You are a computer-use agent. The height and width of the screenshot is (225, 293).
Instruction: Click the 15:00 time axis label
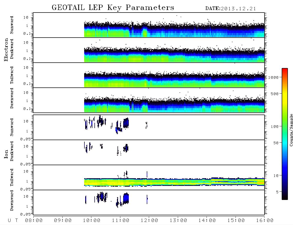236,221
